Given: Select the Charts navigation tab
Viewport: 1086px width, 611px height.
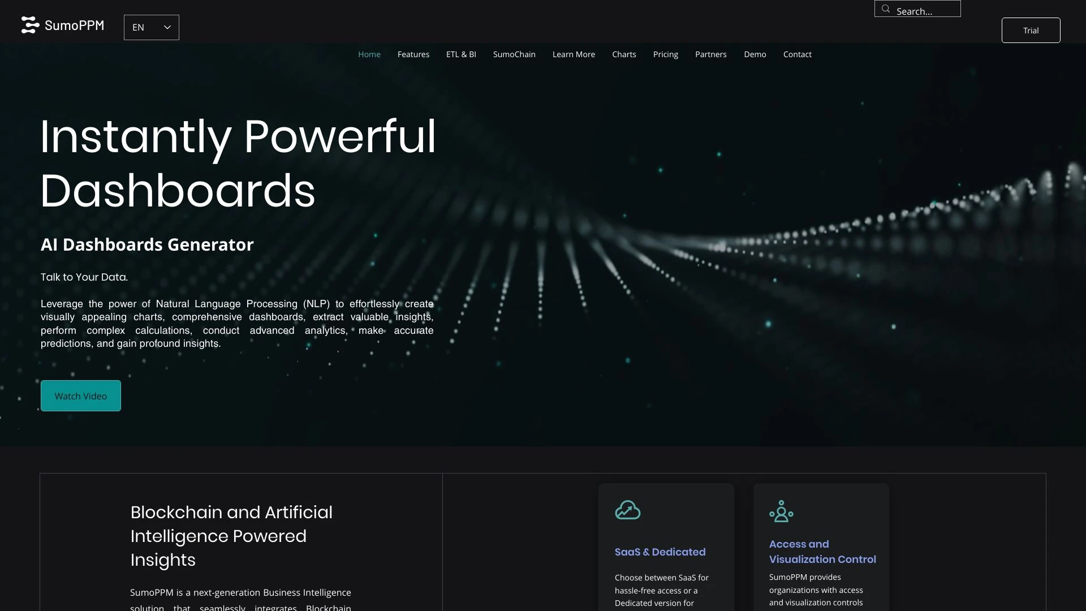Looking at the screenshot, I should [623, 54].
